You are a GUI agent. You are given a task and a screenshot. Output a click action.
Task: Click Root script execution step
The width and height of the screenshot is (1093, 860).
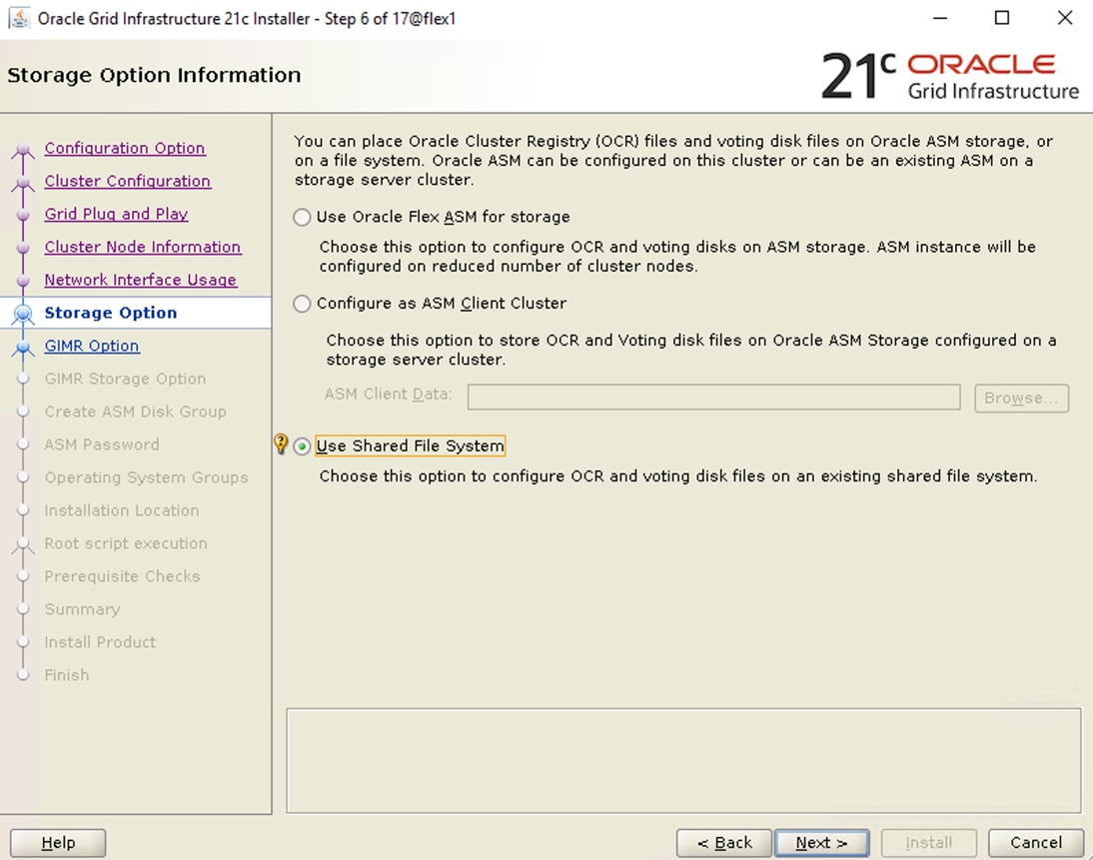pos(126,543)
